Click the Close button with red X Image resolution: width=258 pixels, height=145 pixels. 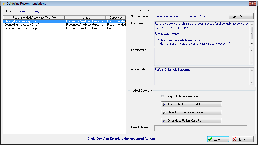click(242, 139)
